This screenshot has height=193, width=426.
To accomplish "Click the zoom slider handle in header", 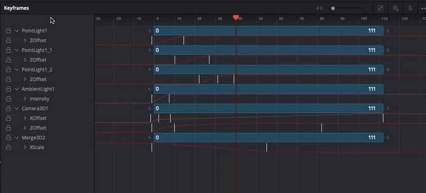I will pos(333,9).
